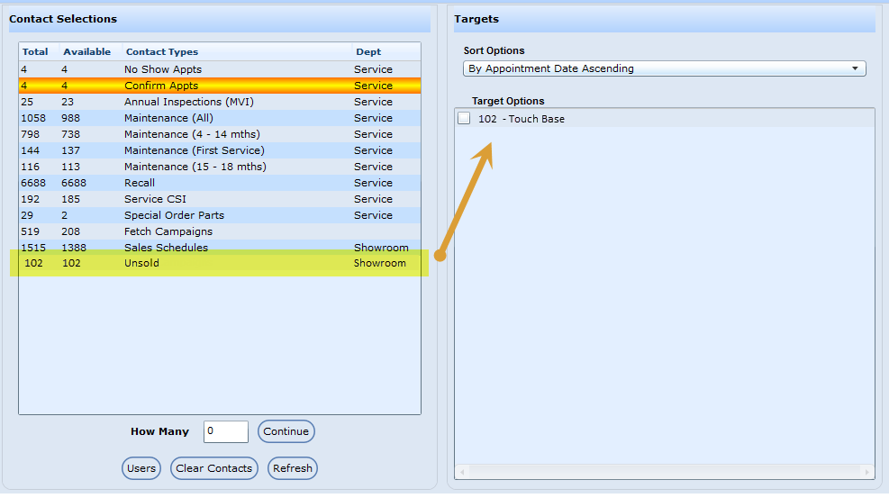Click the Continue button
889x498 pixels.
[x=286, y=431]
